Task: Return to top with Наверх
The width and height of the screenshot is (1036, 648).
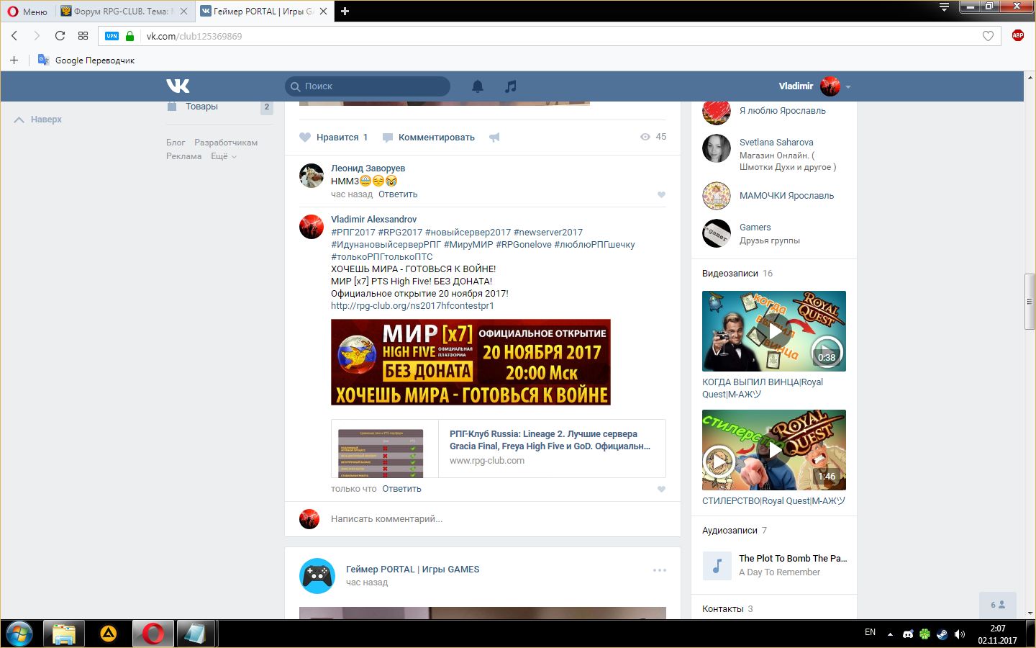Action: point(38,120)
